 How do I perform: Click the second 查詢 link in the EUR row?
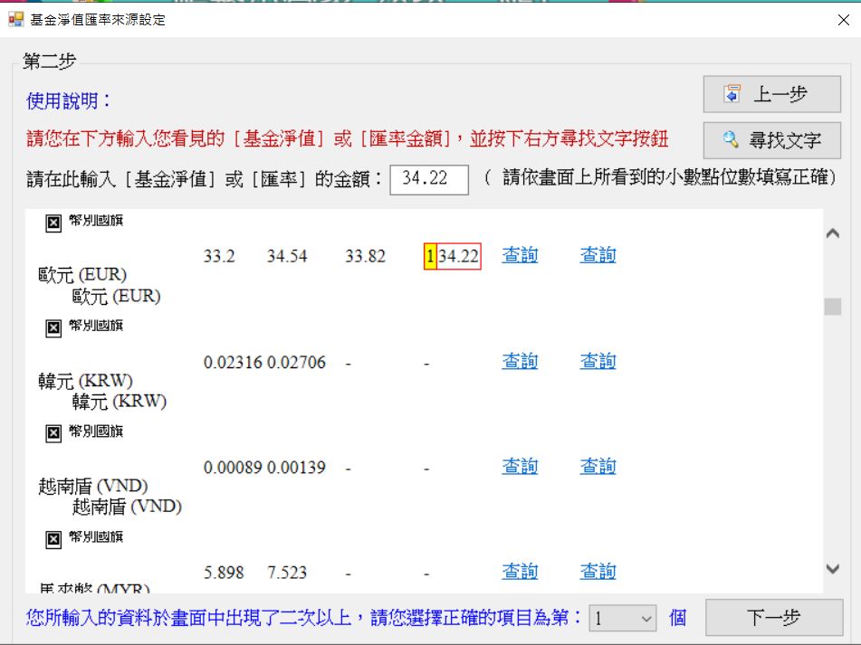point(598,255)
